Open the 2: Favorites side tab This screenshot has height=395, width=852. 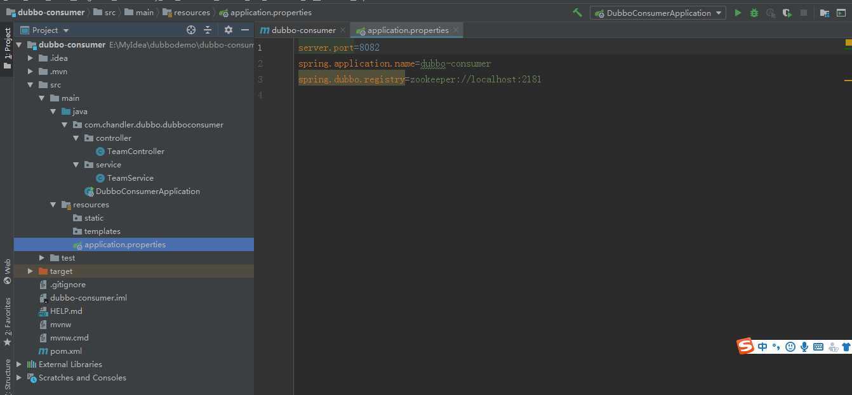click(7, 321)
